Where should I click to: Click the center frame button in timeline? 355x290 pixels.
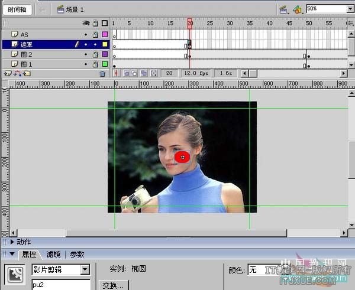(116, 74)
